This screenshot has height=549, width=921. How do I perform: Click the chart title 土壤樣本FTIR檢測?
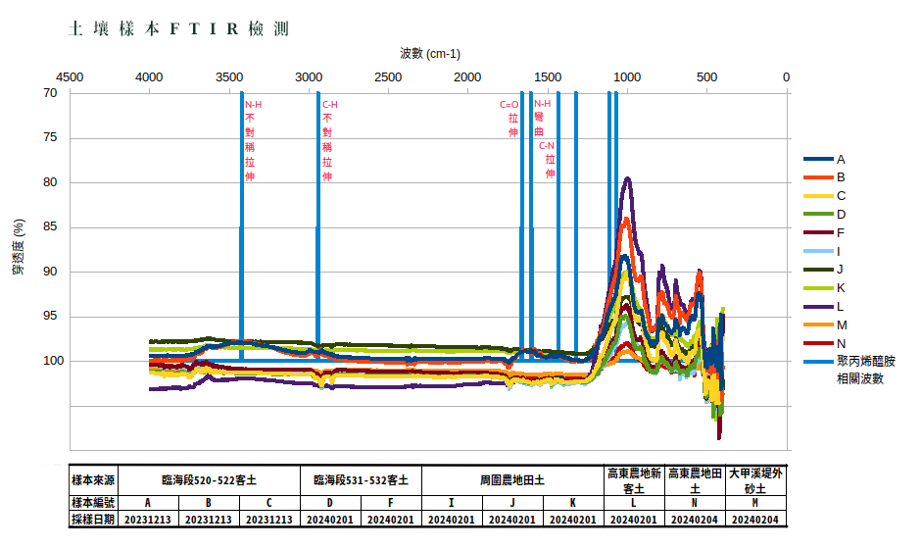click(x=178, y=28)
